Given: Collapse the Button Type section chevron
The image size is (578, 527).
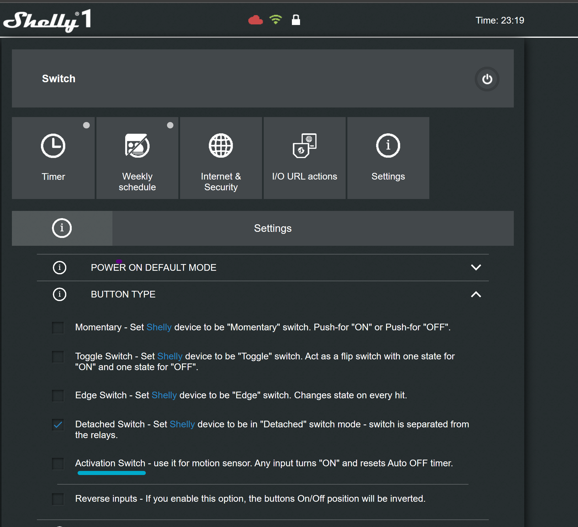Looking at the screenshot, I should (476, 294).
